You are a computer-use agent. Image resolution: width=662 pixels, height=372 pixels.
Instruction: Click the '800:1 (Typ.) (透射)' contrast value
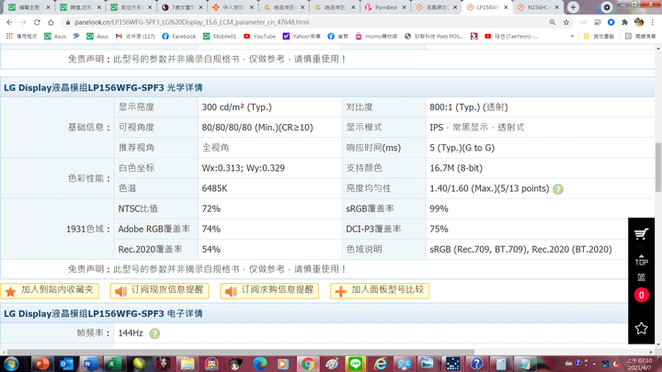coord(469,107)
